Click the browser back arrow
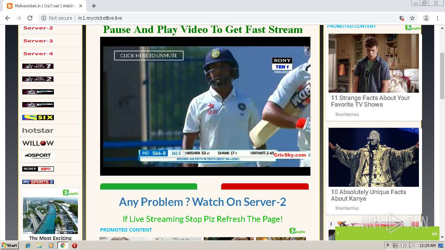The height and width of the screenshot is (250, 445). pos(8,18)
